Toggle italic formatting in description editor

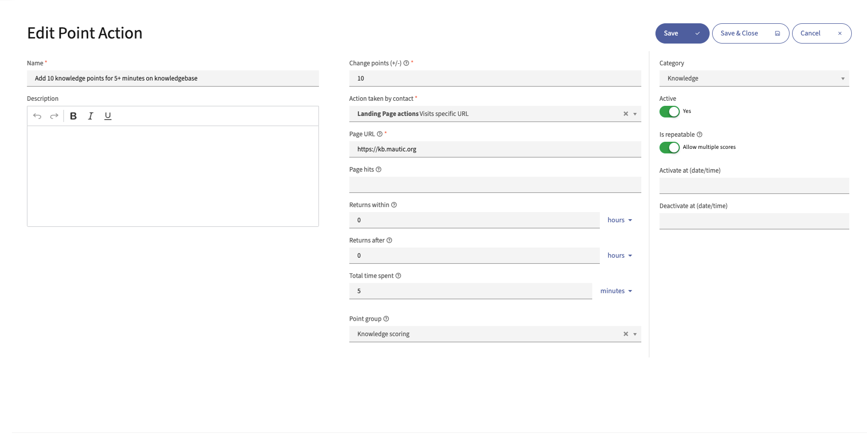coord(91,116)
